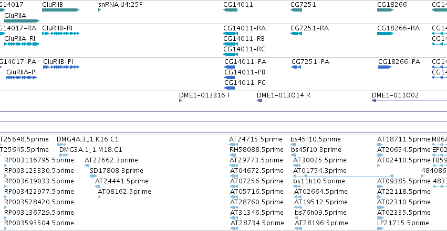Click the GluRIIA-PI protein feature glyph
Viewport: 447px width, 231px height.
point(22,78)
